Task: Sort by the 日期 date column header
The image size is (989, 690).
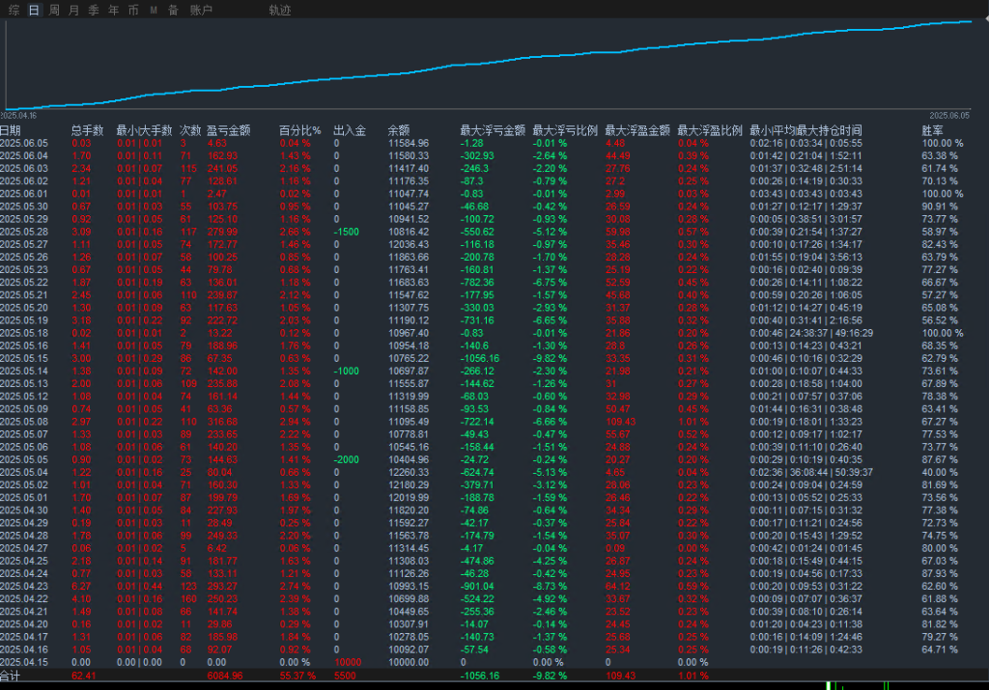Action: click(x=11, y=130)
